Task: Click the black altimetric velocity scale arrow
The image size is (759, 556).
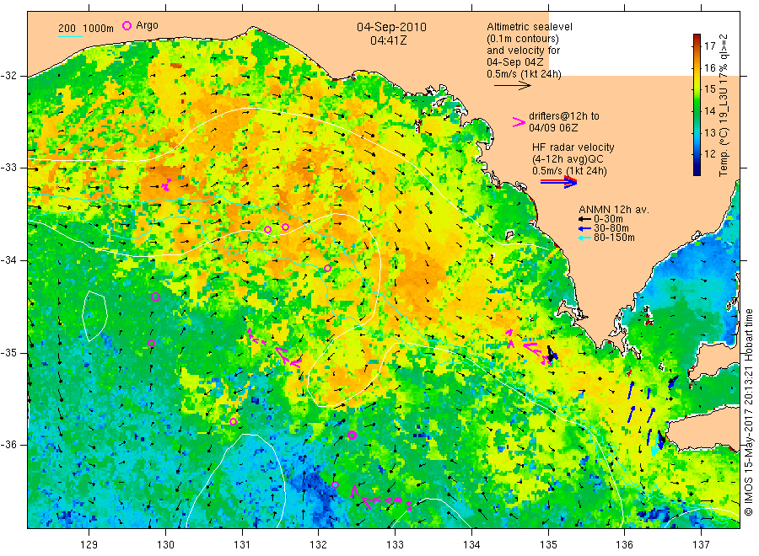Action: tap(513, 86)
